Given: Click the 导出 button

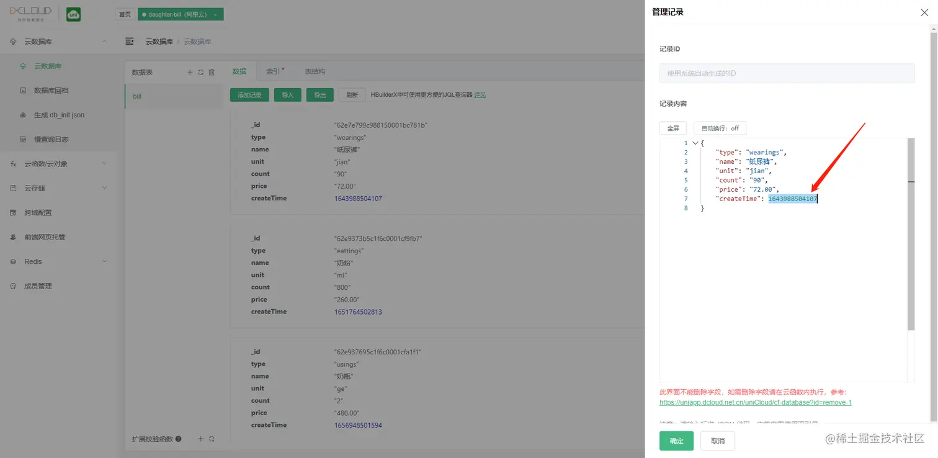Looking at the screenshot, I should point(320,95).
